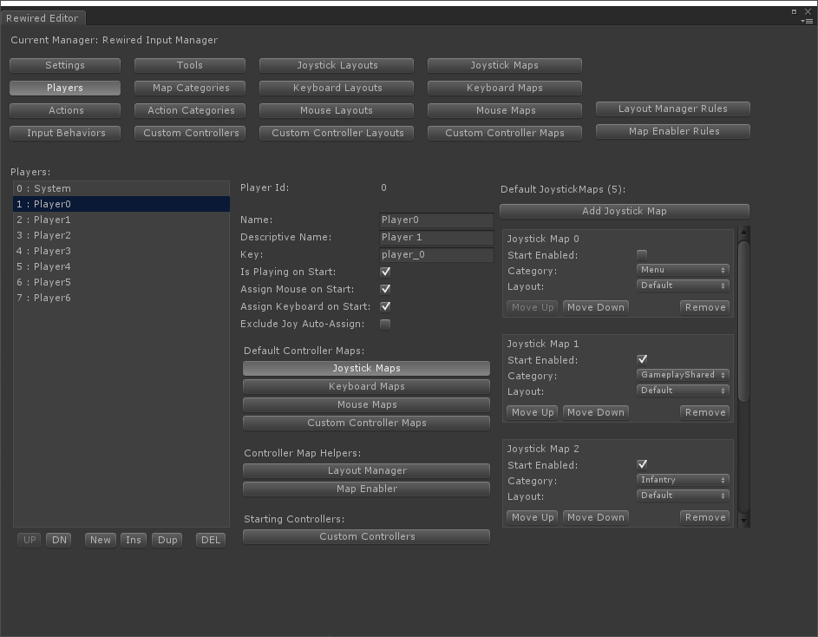This screenshot has width=818, height=637.
Task: Click the maximize window icon at top right
Action: 794,11
